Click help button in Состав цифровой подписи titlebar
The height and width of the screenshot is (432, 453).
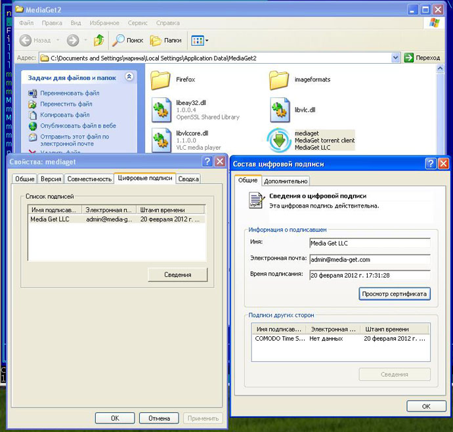click(431, 163)
